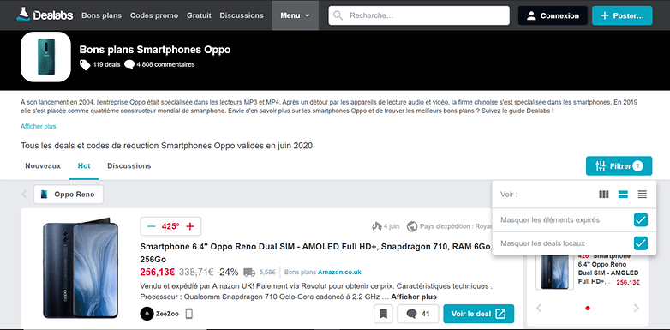This screenshot has height=330, width=670.
Task: Vote up with the red plus icon
Action: pos(190,226)
